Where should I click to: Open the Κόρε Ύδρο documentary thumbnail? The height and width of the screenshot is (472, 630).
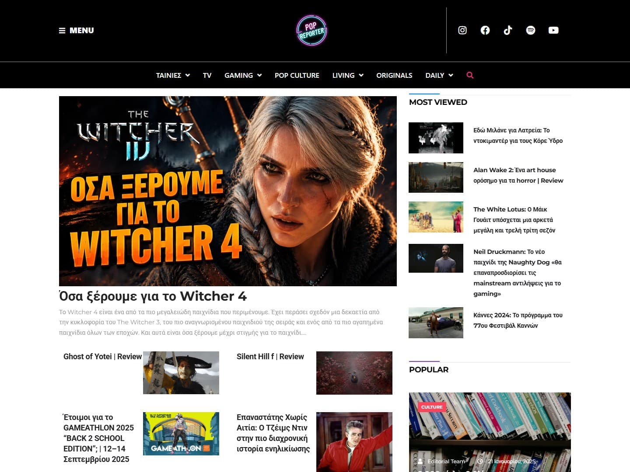click(436, 138)
